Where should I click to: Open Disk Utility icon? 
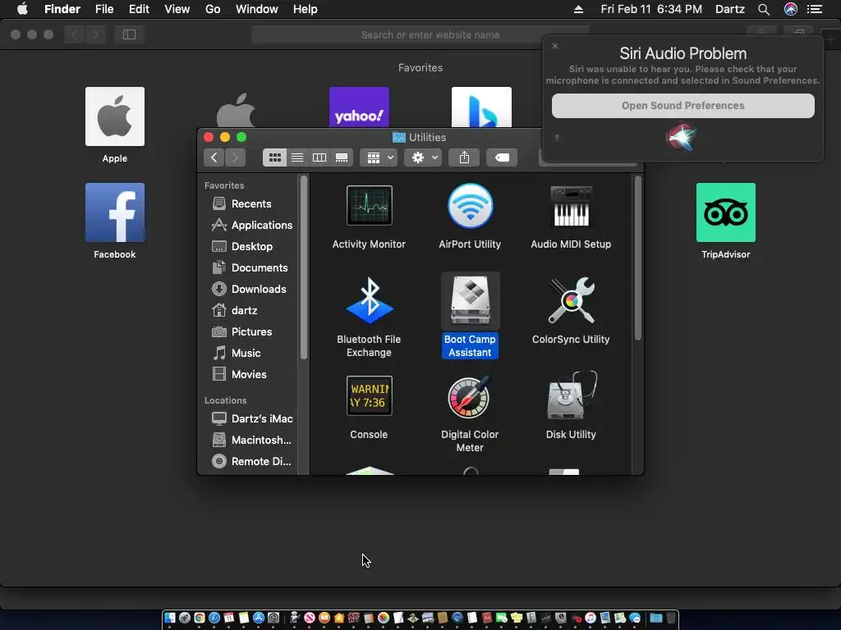click(x=571, y=396)
